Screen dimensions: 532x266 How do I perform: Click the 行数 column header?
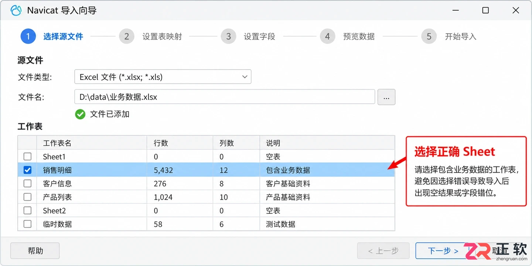pos(180,143)
